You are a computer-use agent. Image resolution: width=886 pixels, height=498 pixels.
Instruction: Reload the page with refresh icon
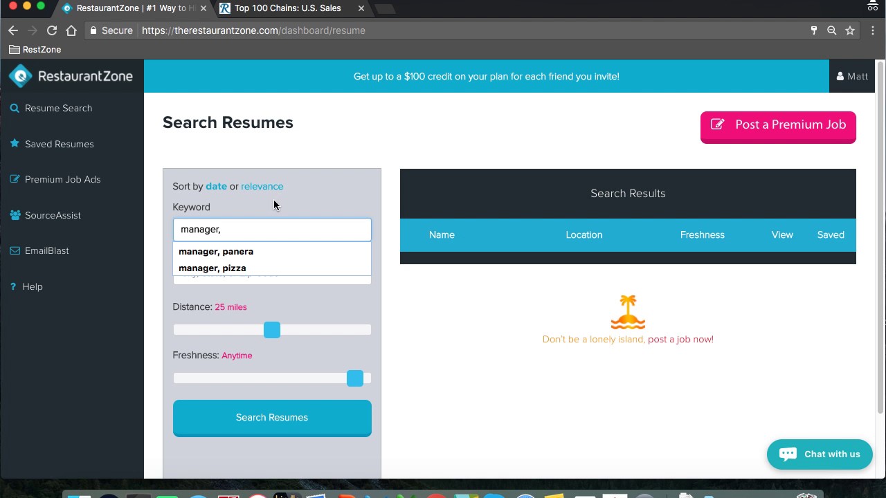51,30
